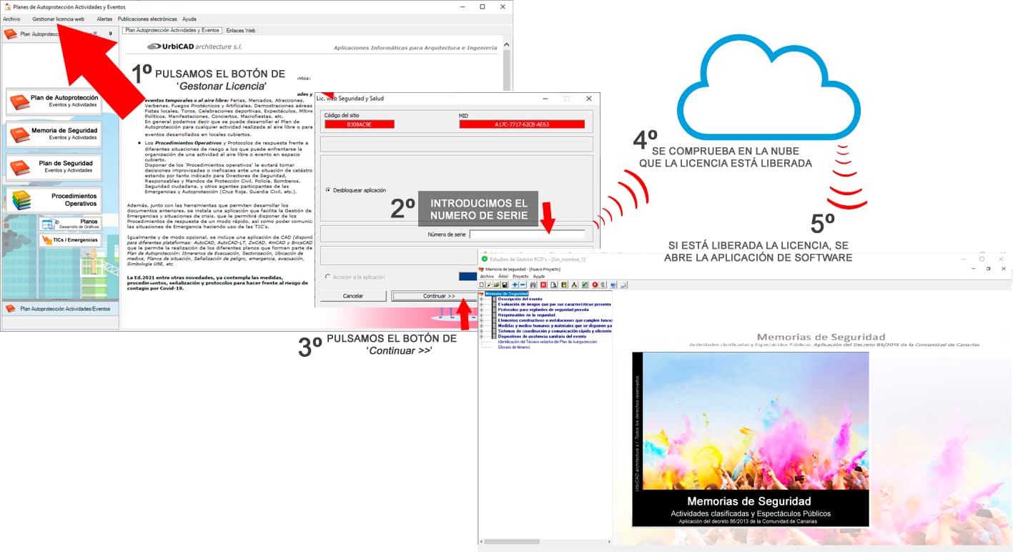Viewport: 1013px width, 552px height.
Task: Select Identificación del Técnico redactor tree item
Action: [x=548, y=342]
